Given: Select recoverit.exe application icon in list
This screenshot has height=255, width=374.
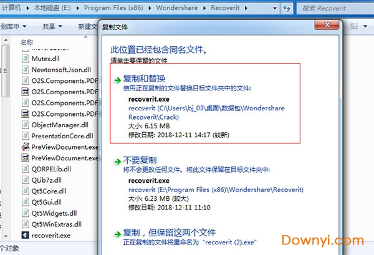Looking at the screenshot, I should coord(26,235).
